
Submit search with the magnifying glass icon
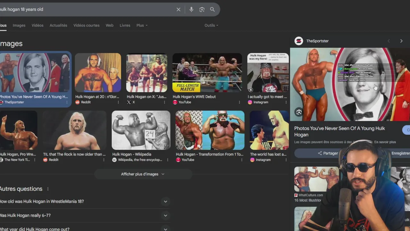coord(212,10)
